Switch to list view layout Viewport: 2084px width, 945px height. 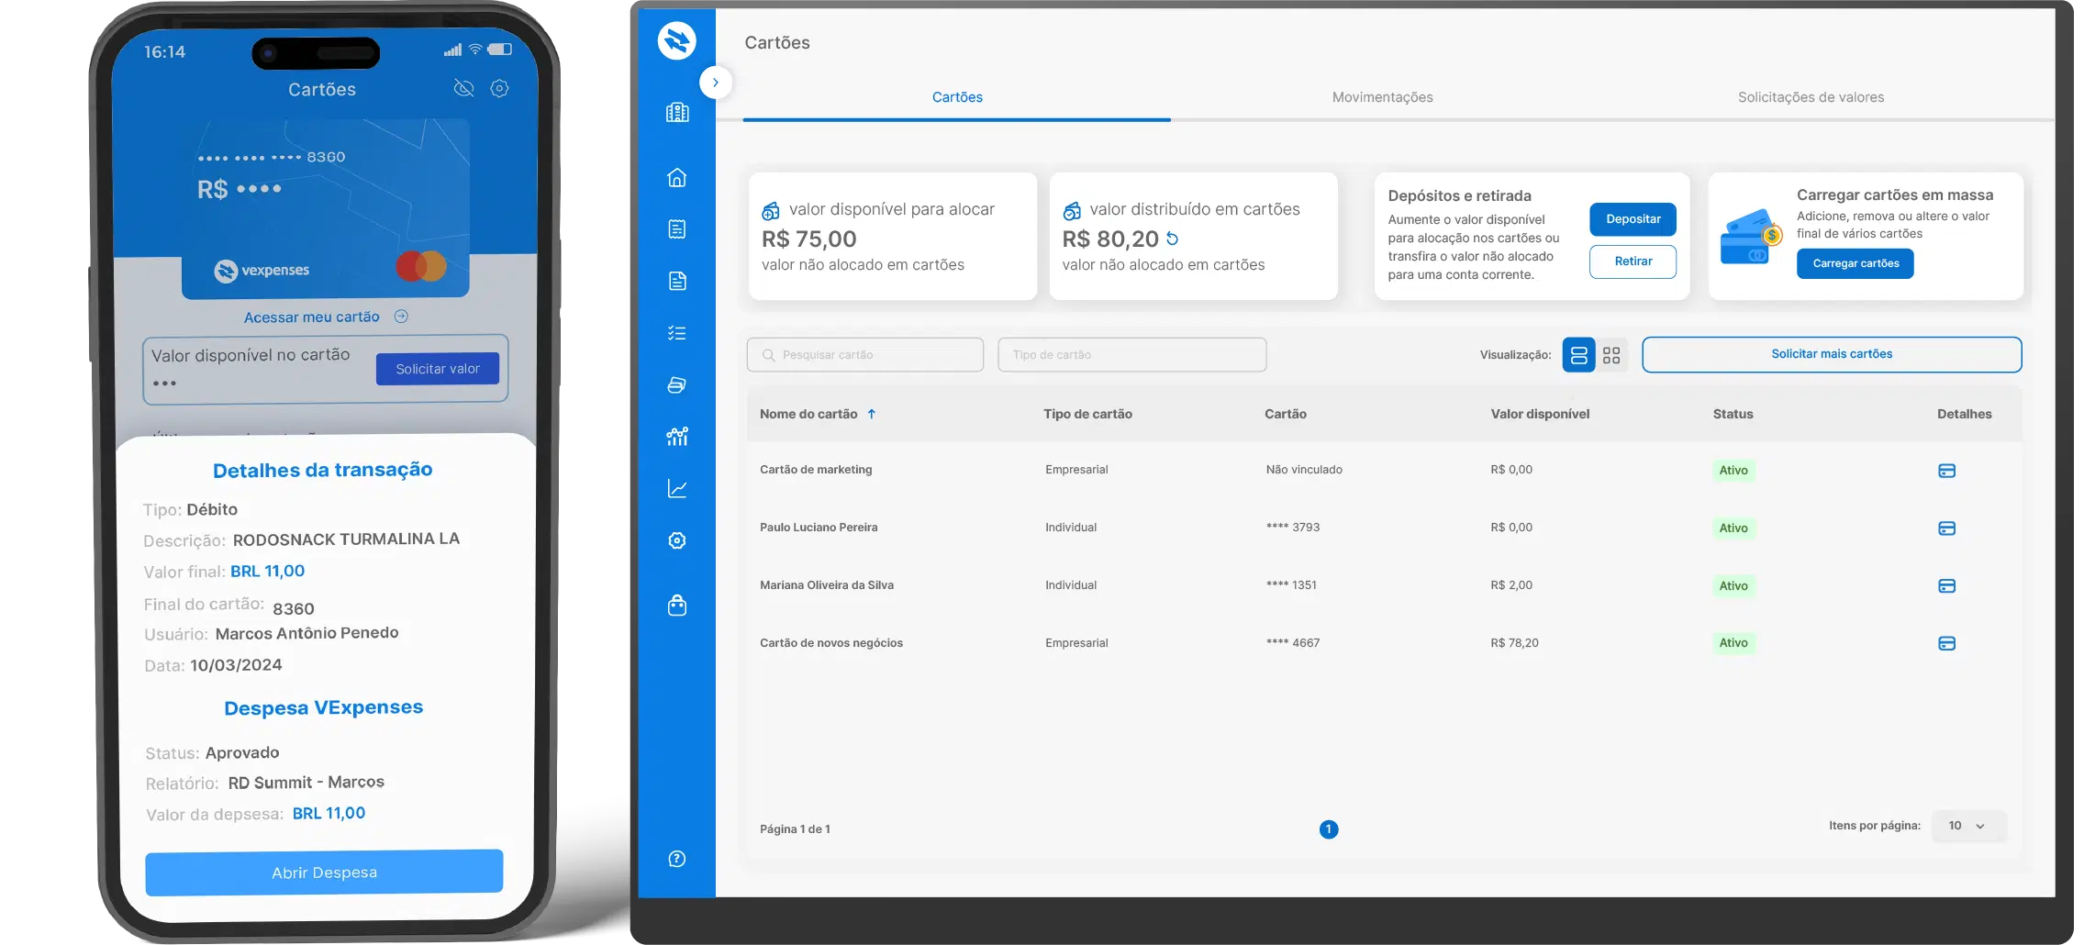(1578, 355)
